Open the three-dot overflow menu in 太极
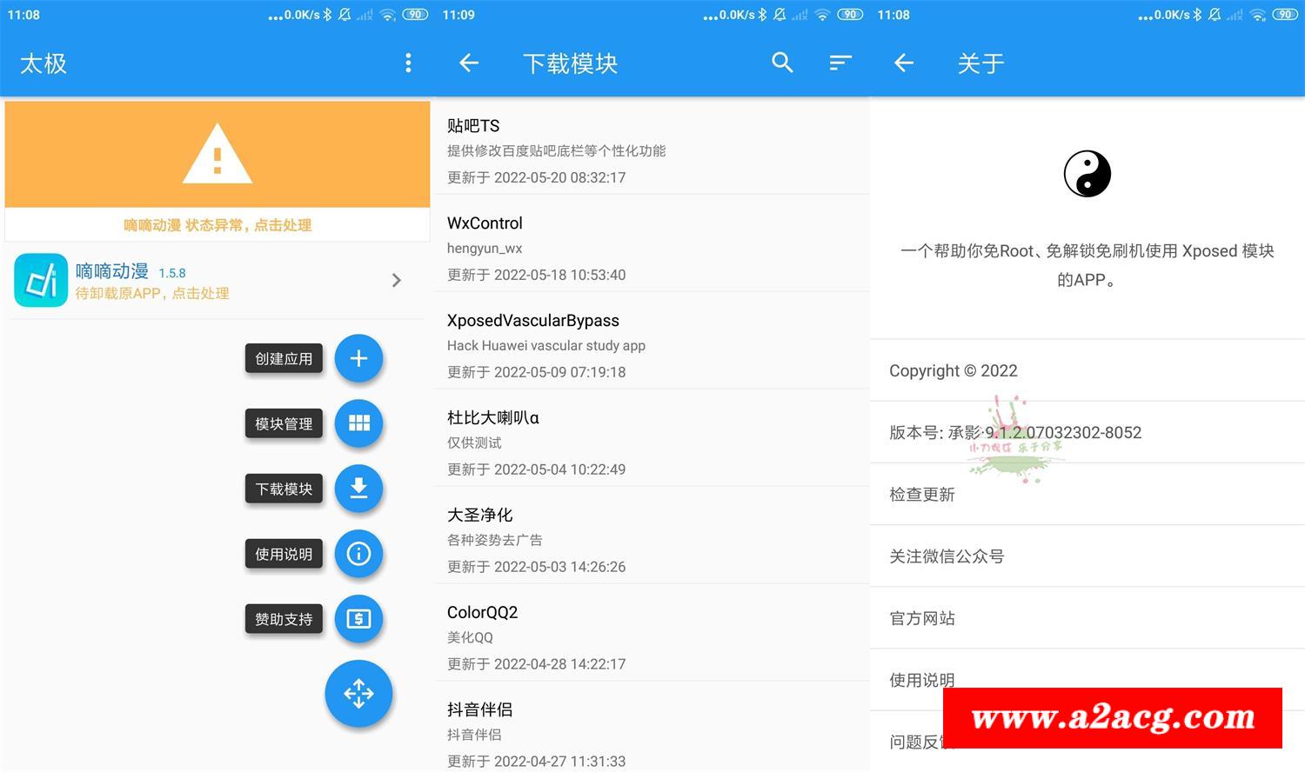The width and height of the screenshot is (1305, 772). pos(408,63)
